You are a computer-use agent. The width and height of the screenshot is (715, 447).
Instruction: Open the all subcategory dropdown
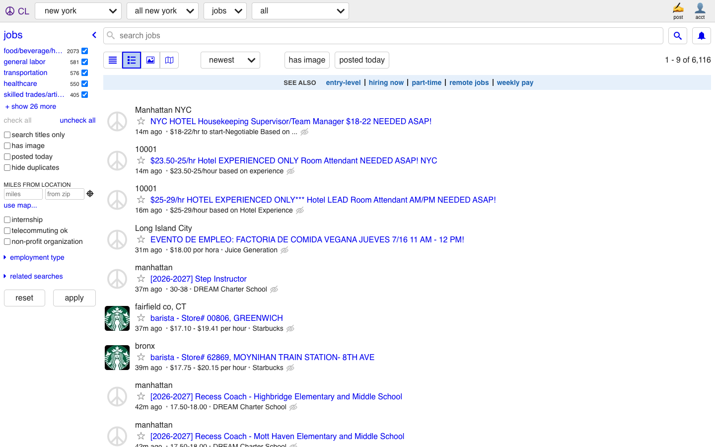(x=300, y=11)
